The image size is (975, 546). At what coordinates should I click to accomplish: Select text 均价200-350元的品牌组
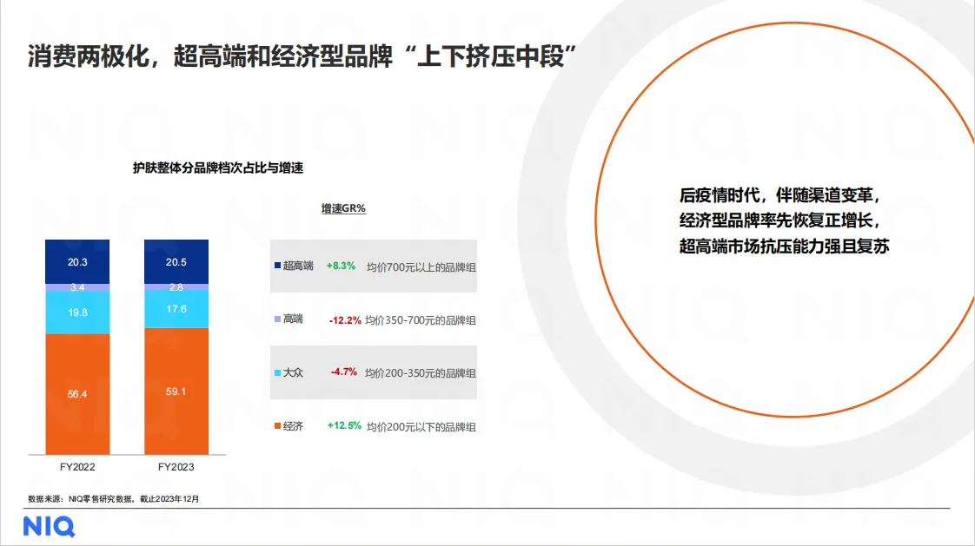(x=421, y=373)
